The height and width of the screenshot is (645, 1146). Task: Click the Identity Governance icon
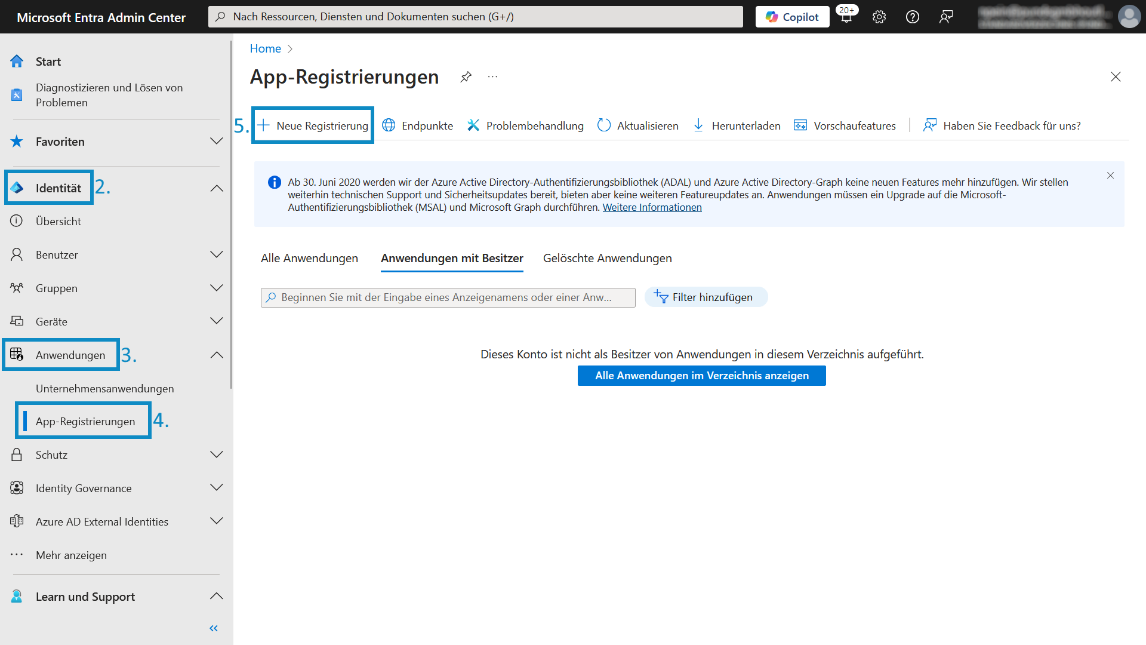click(x=17, y=488)
